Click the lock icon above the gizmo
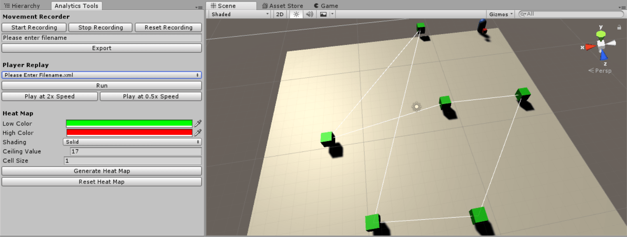The image size is (627, 237). 619,27
